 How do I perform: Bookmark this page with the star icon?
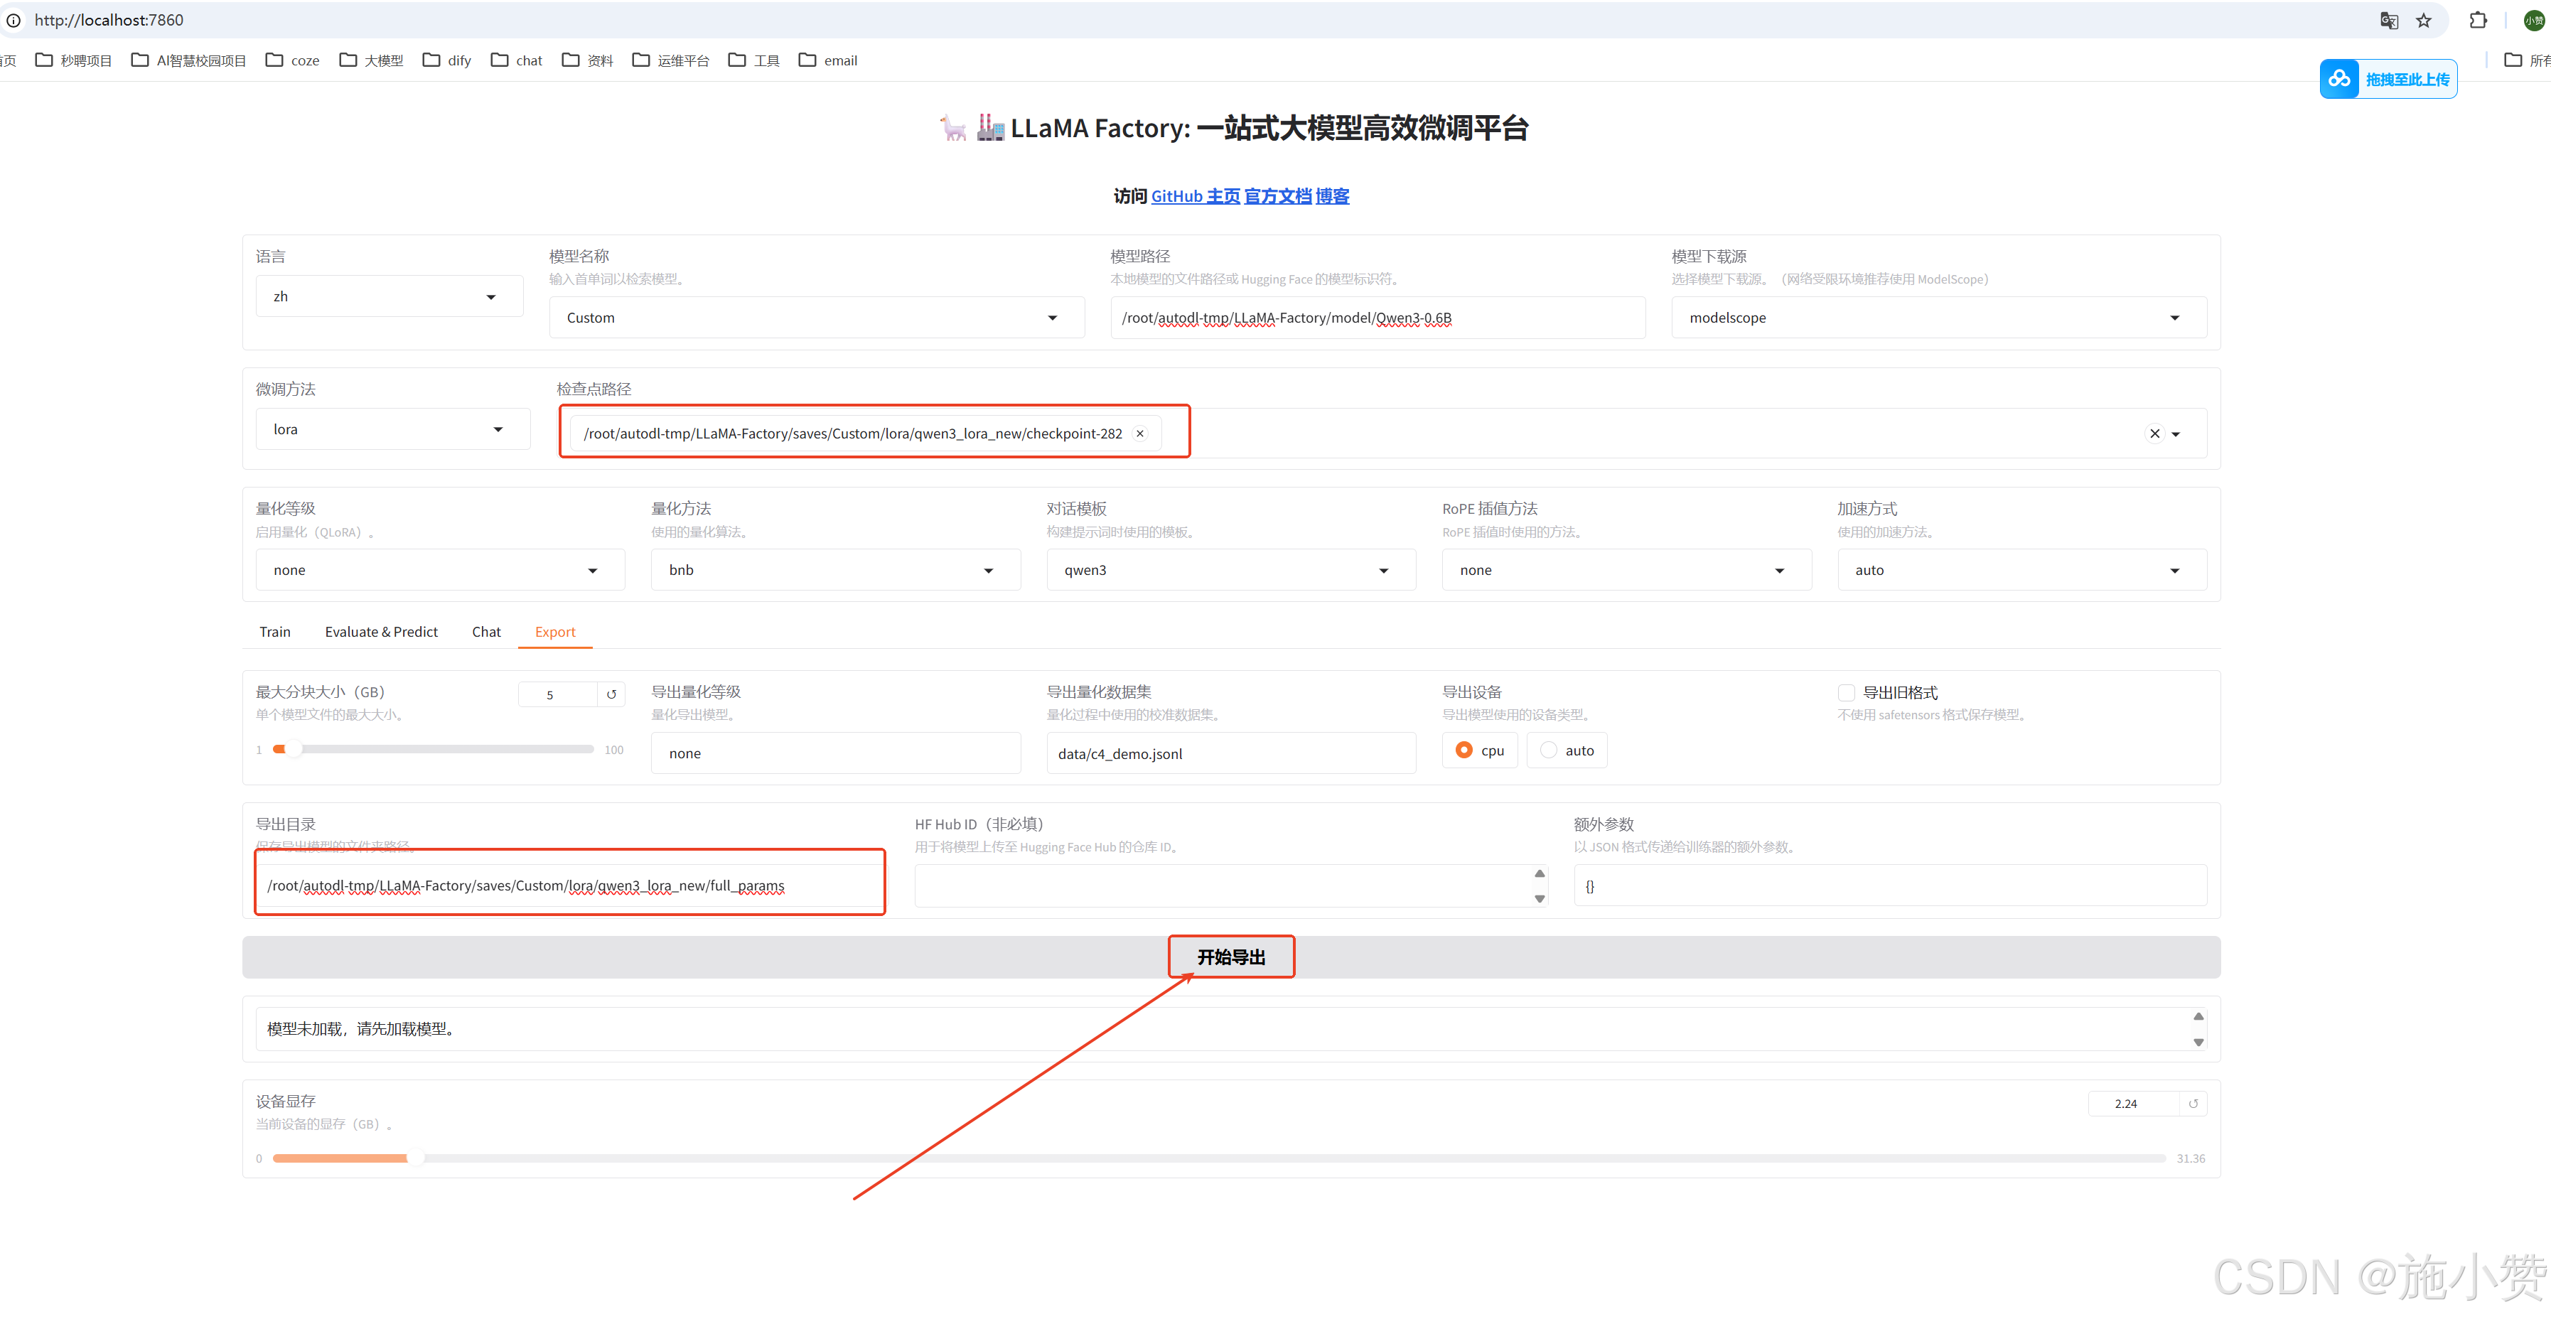coord(2423,20)
